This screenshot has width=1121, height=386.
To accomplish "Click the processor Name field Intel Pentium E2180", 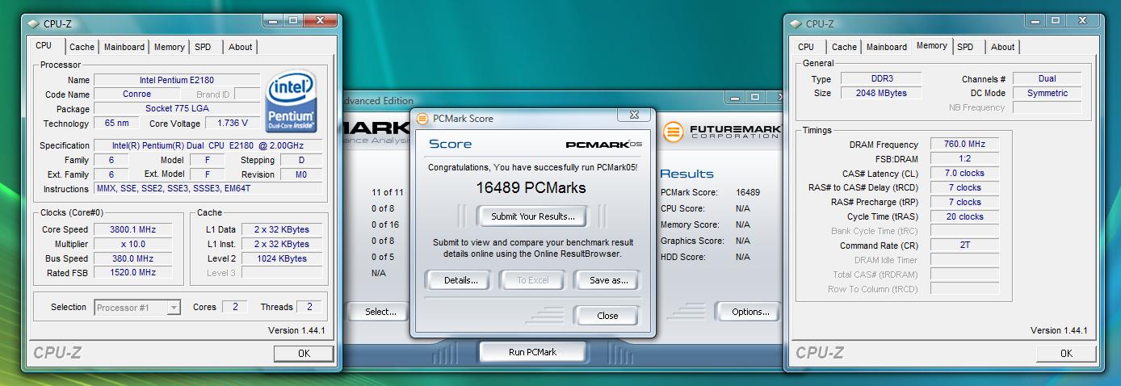I will pos(177,80).
